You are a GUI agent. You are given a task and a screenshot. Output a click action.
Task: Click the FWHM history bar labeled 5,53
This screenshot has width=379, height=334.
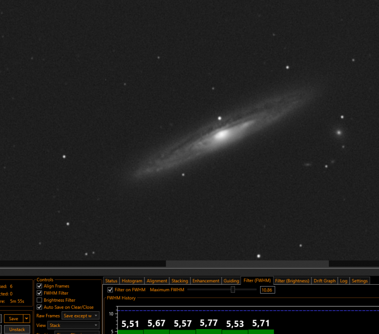(235, 332)
